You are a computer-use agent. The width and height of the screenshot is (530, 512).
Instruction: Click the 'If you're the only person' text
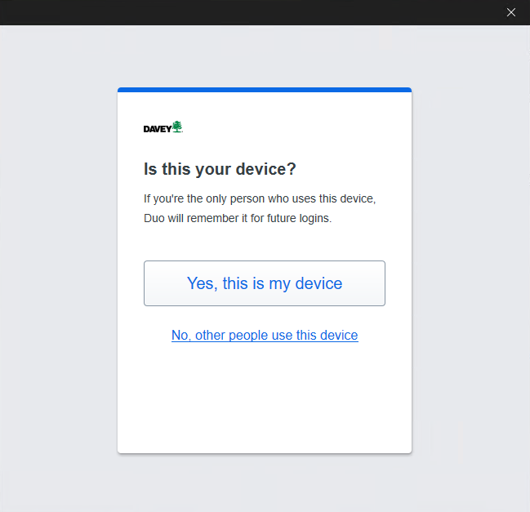coord(260,198)
